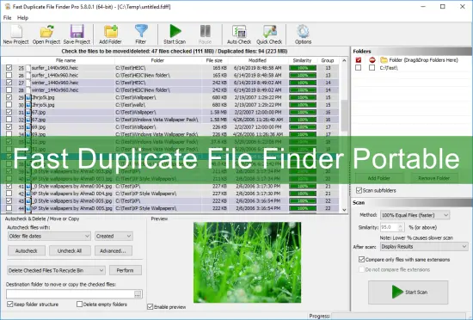Click the red exclude icon in Folders header
473x320 pixels.
pos(372,60)
